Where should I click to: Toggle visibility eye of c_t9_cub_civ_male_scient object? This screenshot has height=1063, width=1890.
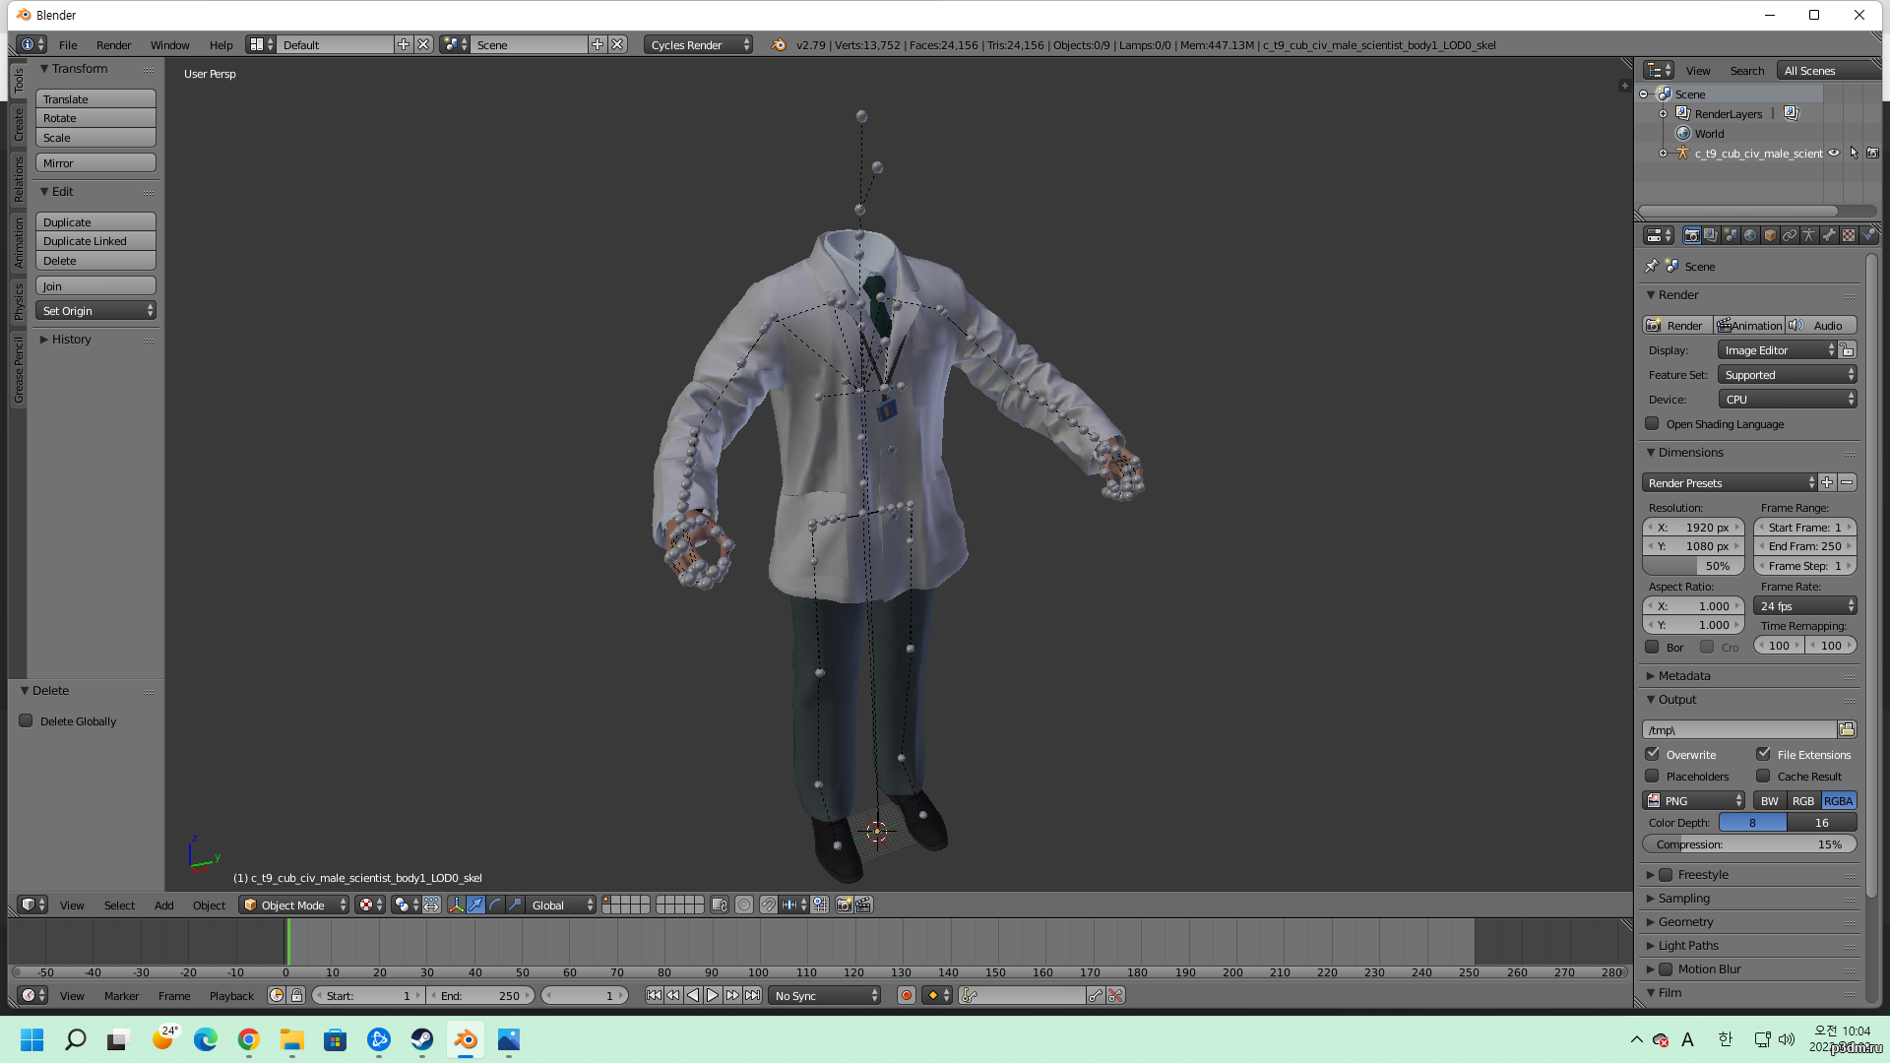1834,154
